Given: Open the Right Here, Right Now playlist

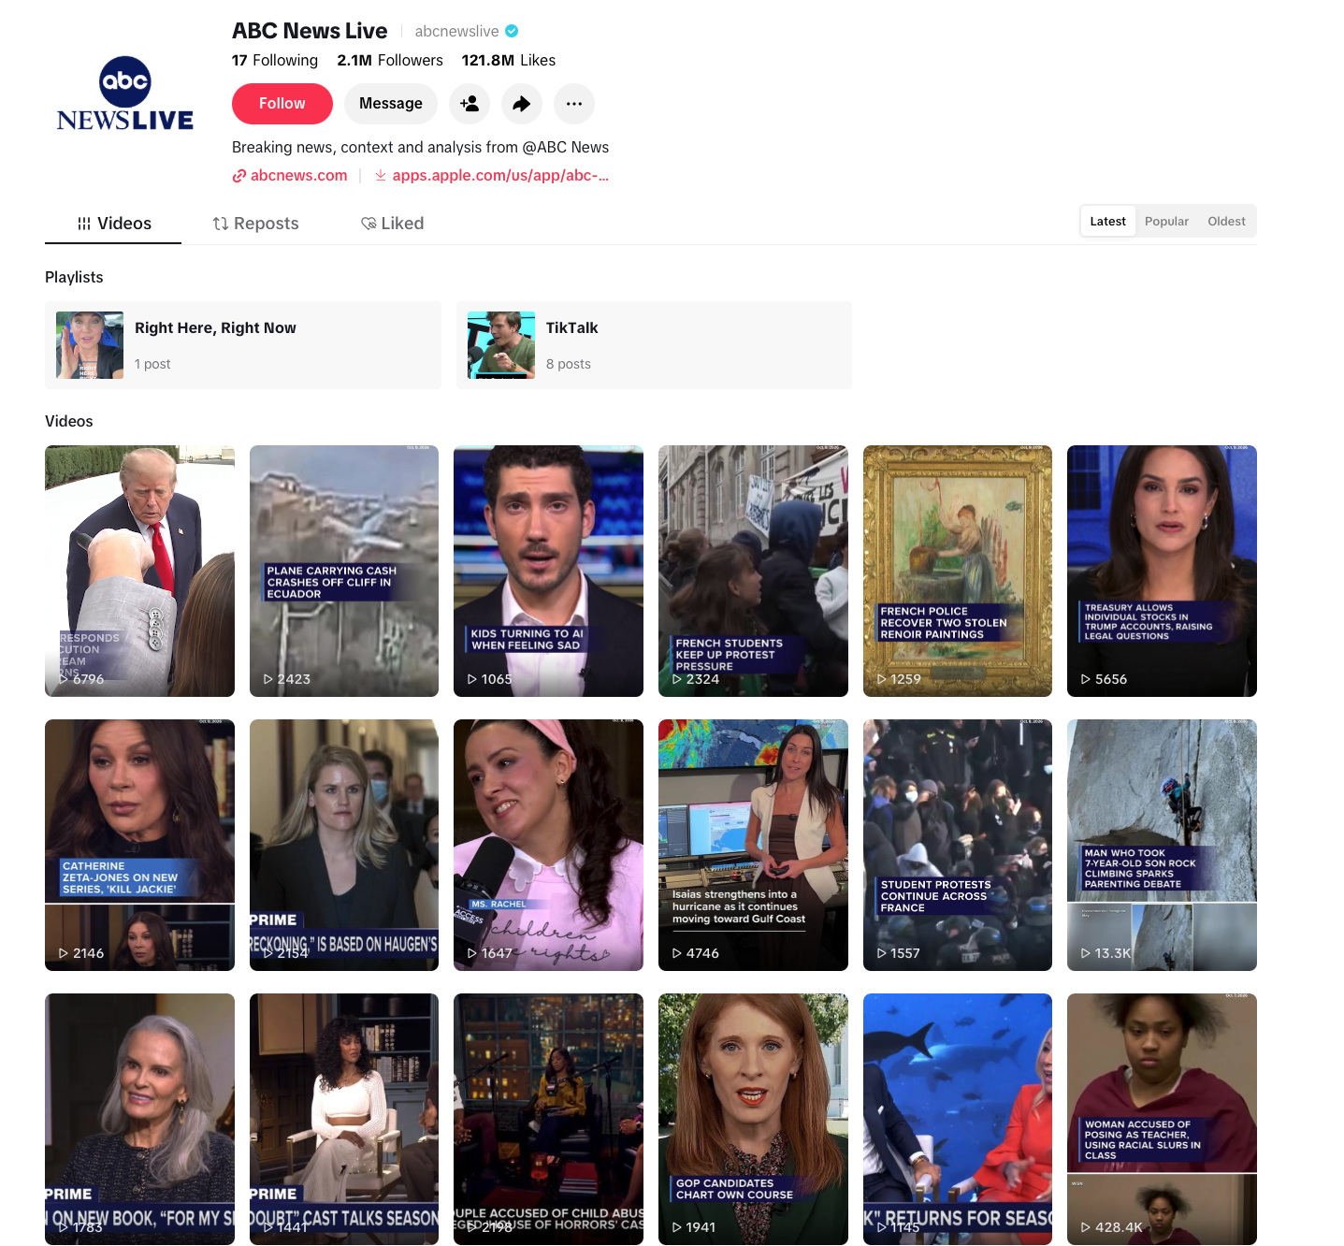Looking at the screenshot, I should coord(243,345).
